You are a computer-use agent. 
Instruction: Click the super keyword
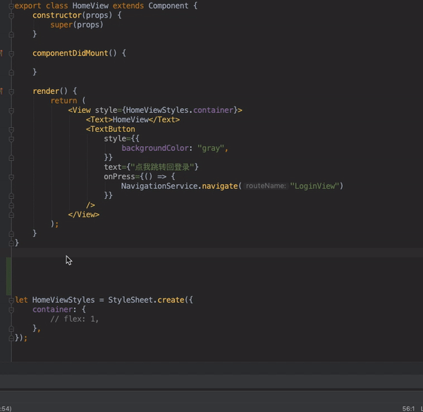click(x=61, y=25)
